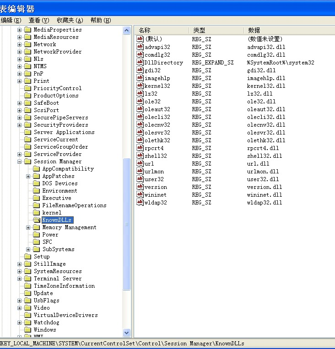335x349 pixels.
Task: Expand the Video key
Action: point(19,308)
